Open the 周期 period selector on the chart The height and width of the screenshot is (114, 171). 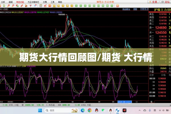(x=135, y=9)
